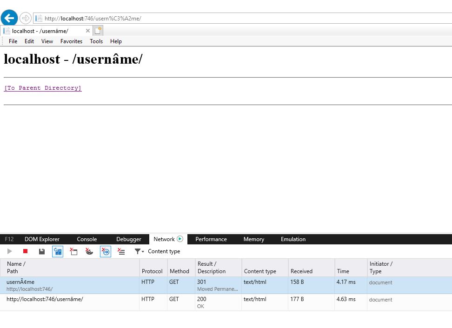Click the '158 B' received value
452x328 pixels.
[x=297, y=282]
